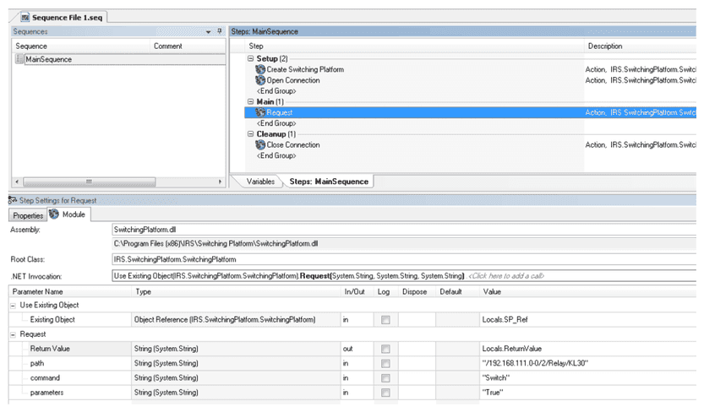Collapse the Setup step group
This screenshot has width=704, height=412.
250,59
